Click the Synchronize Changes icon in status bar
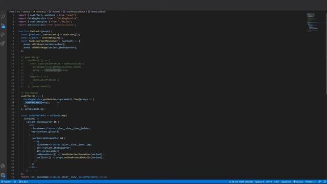 click(15, 182)
